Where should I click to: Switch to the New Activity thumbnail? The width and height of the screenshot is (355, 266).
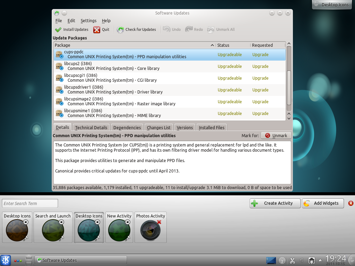pyautogui.click(x=119, y=227)
